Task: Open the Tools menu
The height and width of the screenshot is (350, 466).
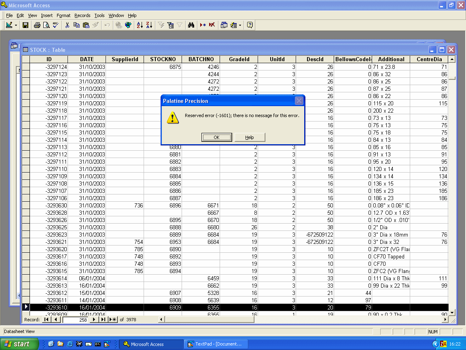Action: point(100,15)
